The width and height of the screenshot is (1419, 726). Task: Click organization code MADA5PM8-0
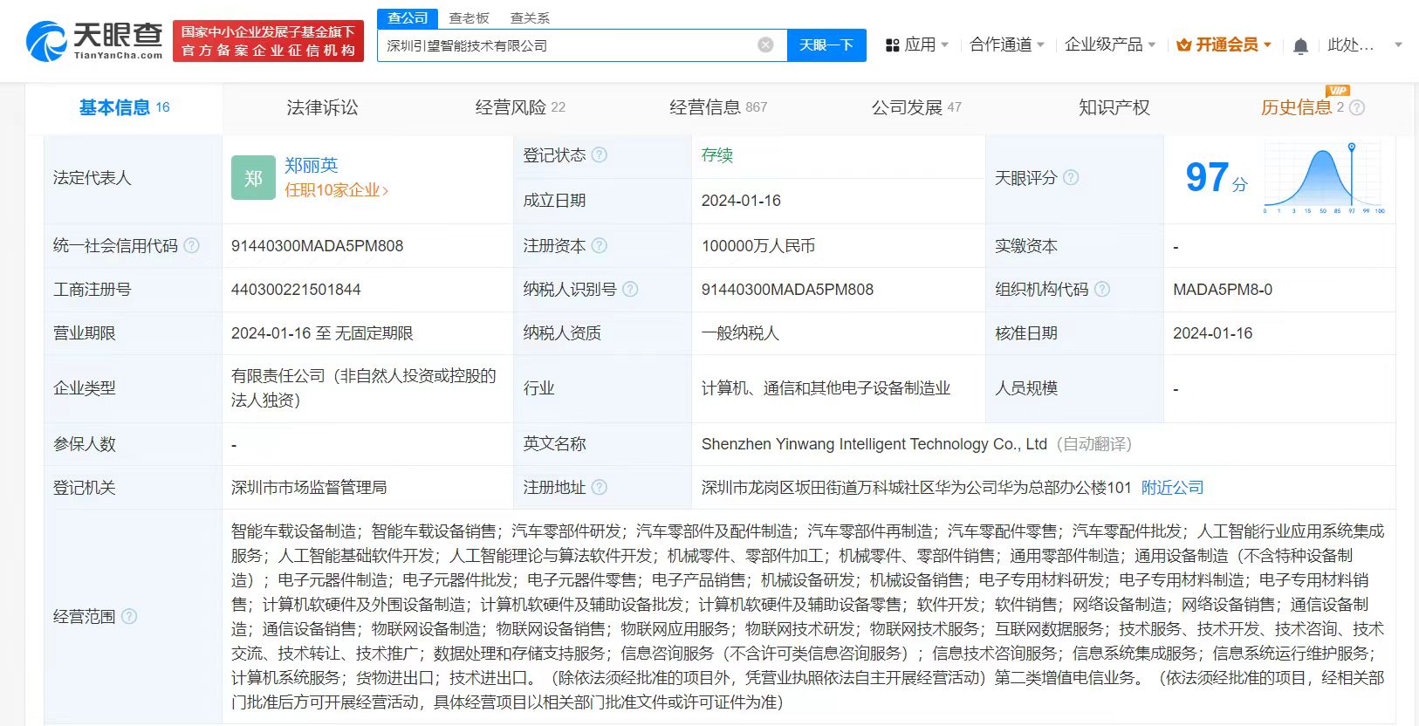pos(1223,290)
